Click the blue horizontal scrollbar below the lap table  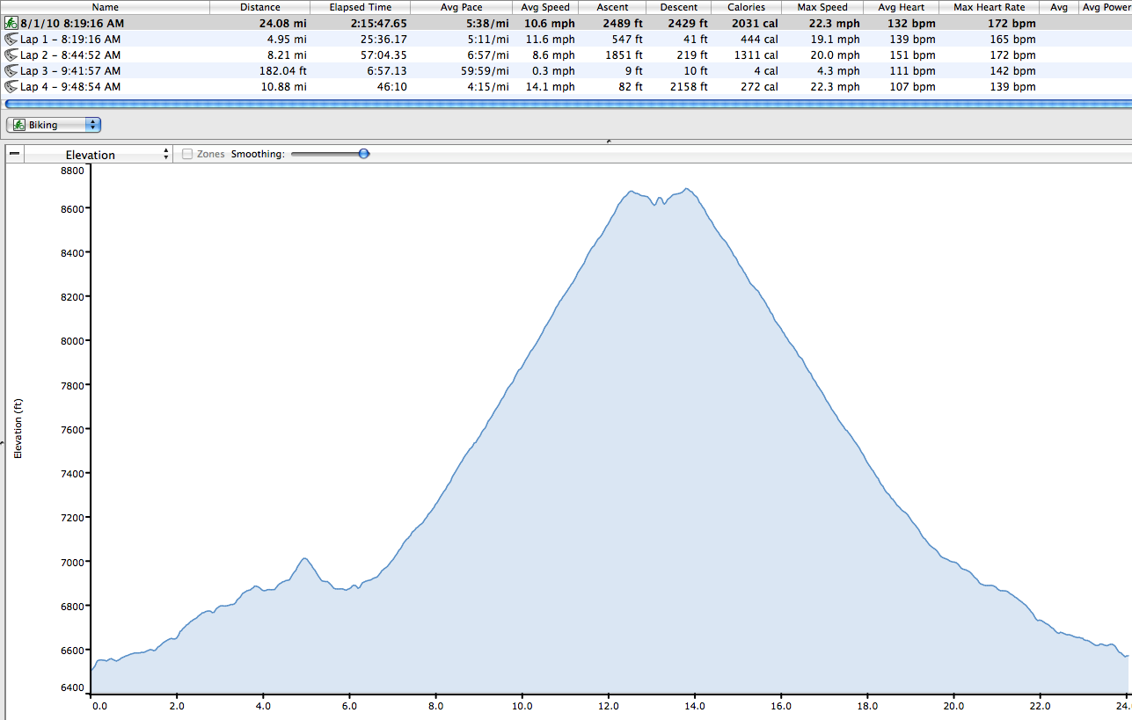(x=566, y=104)
